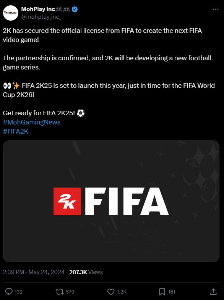Click the 579 reposts count
224x300 pixels.
[x=70, y=292]
